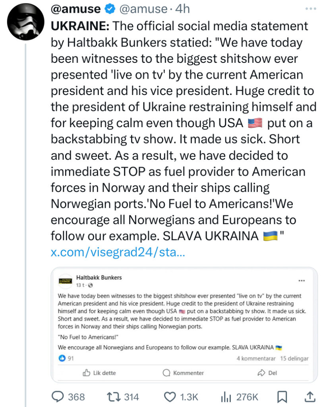The height and width of the screenshot is (407, 325).
Task: Open the x.com/visegrad24 link
Action: [x=118, y=252]
